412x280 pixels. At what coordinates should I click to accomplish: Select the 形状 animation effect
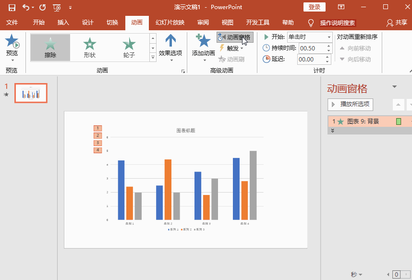point(90,48)
